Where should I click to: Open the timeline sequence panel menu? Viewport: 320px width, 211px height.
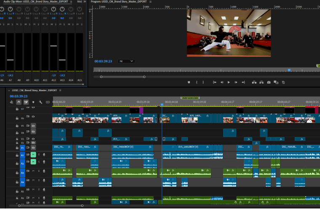pyautogui.click(x=60, y=90)
